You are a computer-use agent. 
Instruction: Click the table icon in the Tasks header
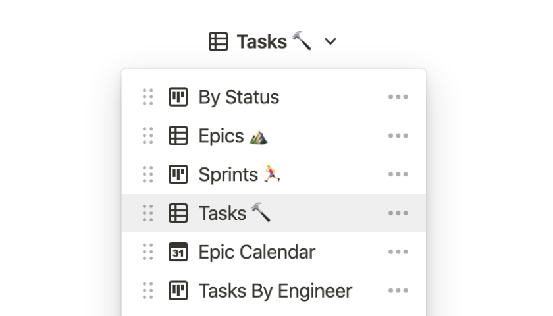(x=218, y=42)
